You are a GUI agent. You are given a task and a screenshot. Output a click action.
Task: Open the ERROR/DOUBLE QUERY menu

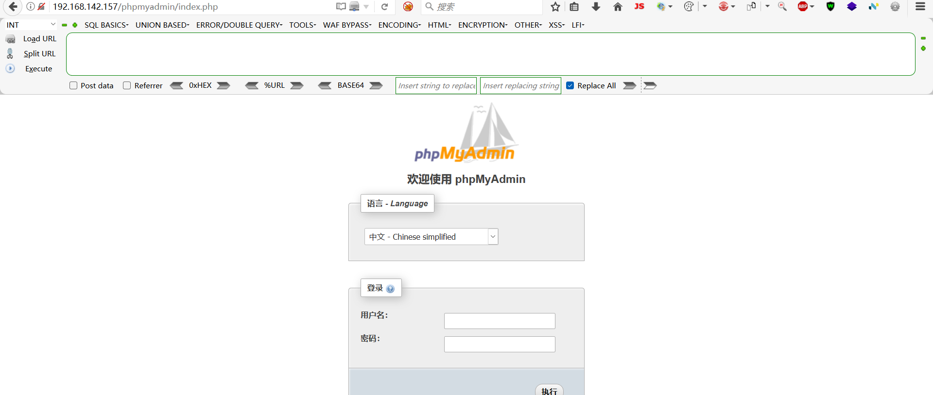(x=239, y=25)
